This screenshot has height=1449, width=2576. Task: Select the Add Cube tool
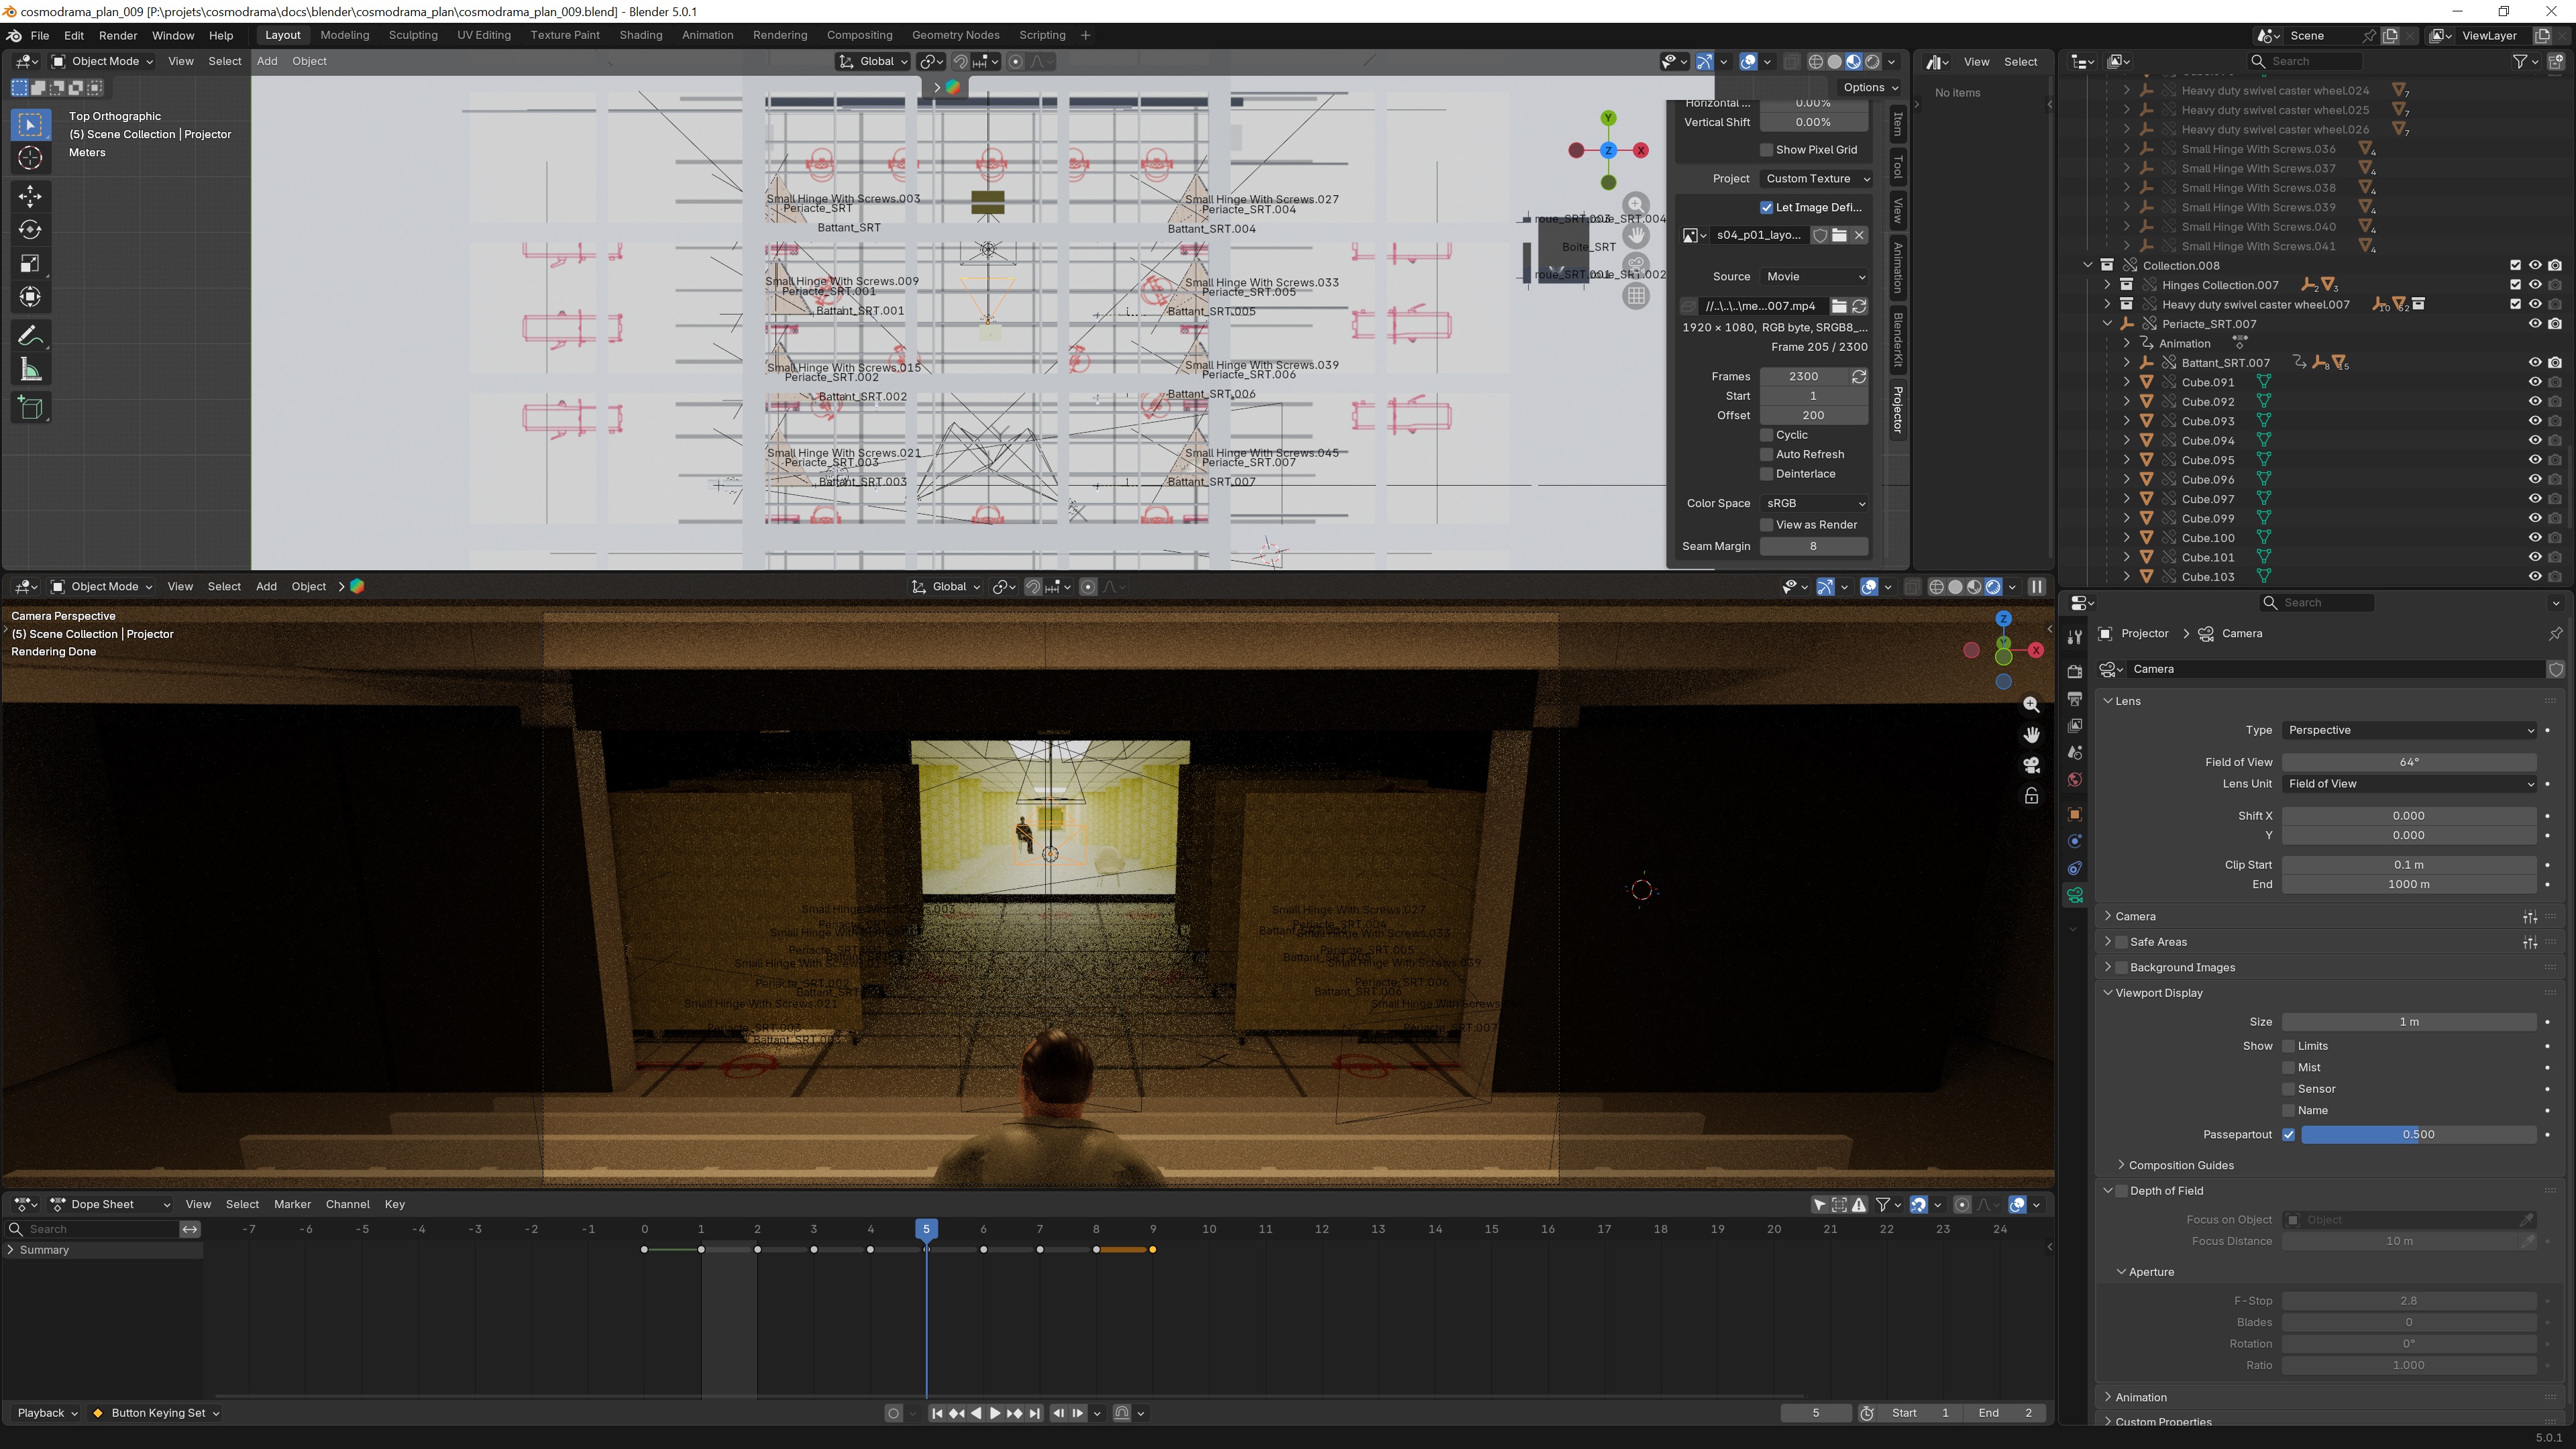[30, 408]
